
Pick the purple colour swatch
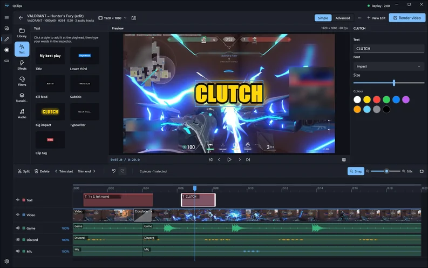[406, 100]
